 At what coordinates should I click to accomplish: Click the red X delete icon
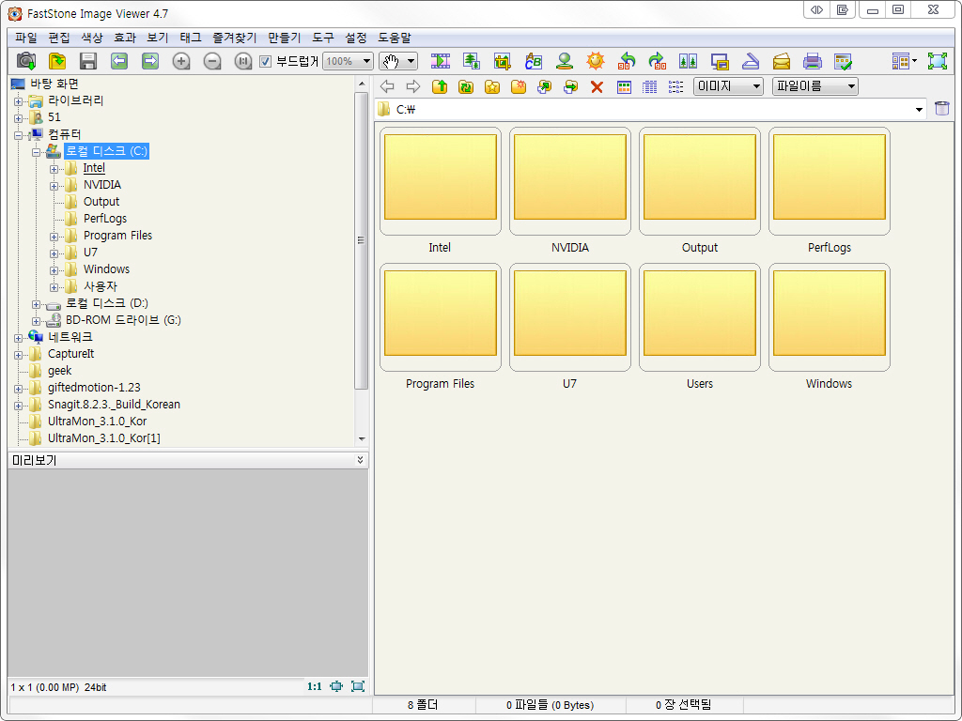[x=597, y=87]
